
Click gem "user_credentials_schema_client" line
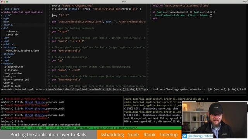[x=98, y=22]
